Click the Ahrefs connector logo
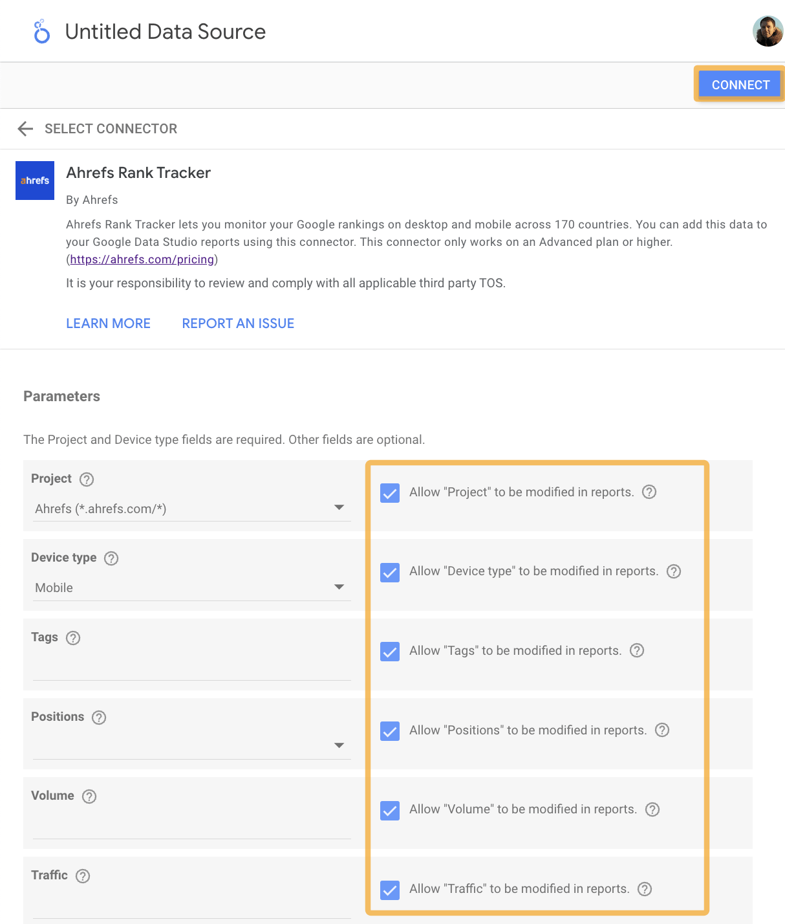 34,181
